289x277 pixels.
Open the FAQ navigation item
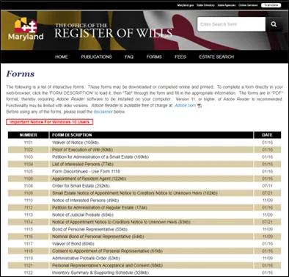(x=129, y=57)
